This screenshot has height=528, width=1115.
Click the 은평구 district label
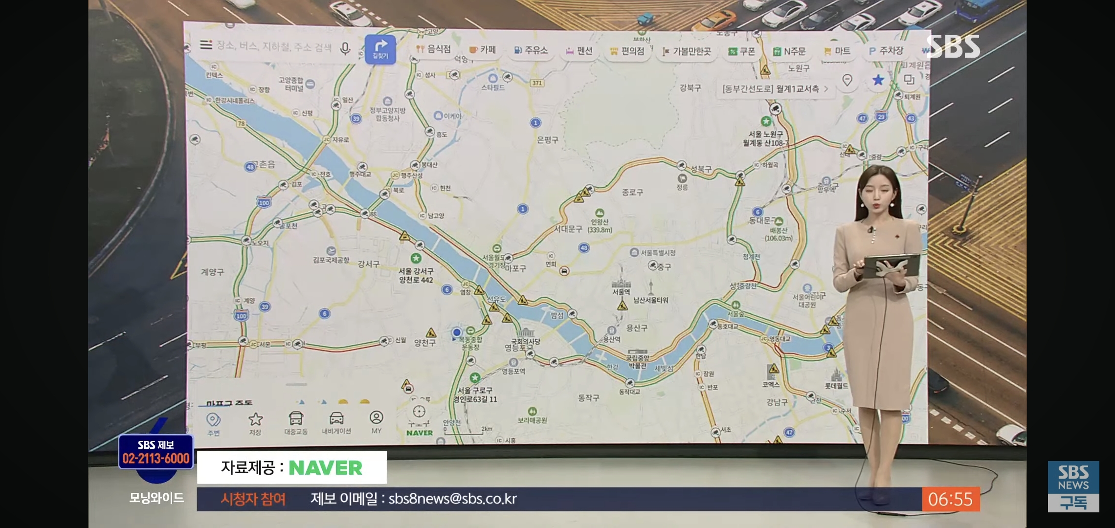coord(547,140)
